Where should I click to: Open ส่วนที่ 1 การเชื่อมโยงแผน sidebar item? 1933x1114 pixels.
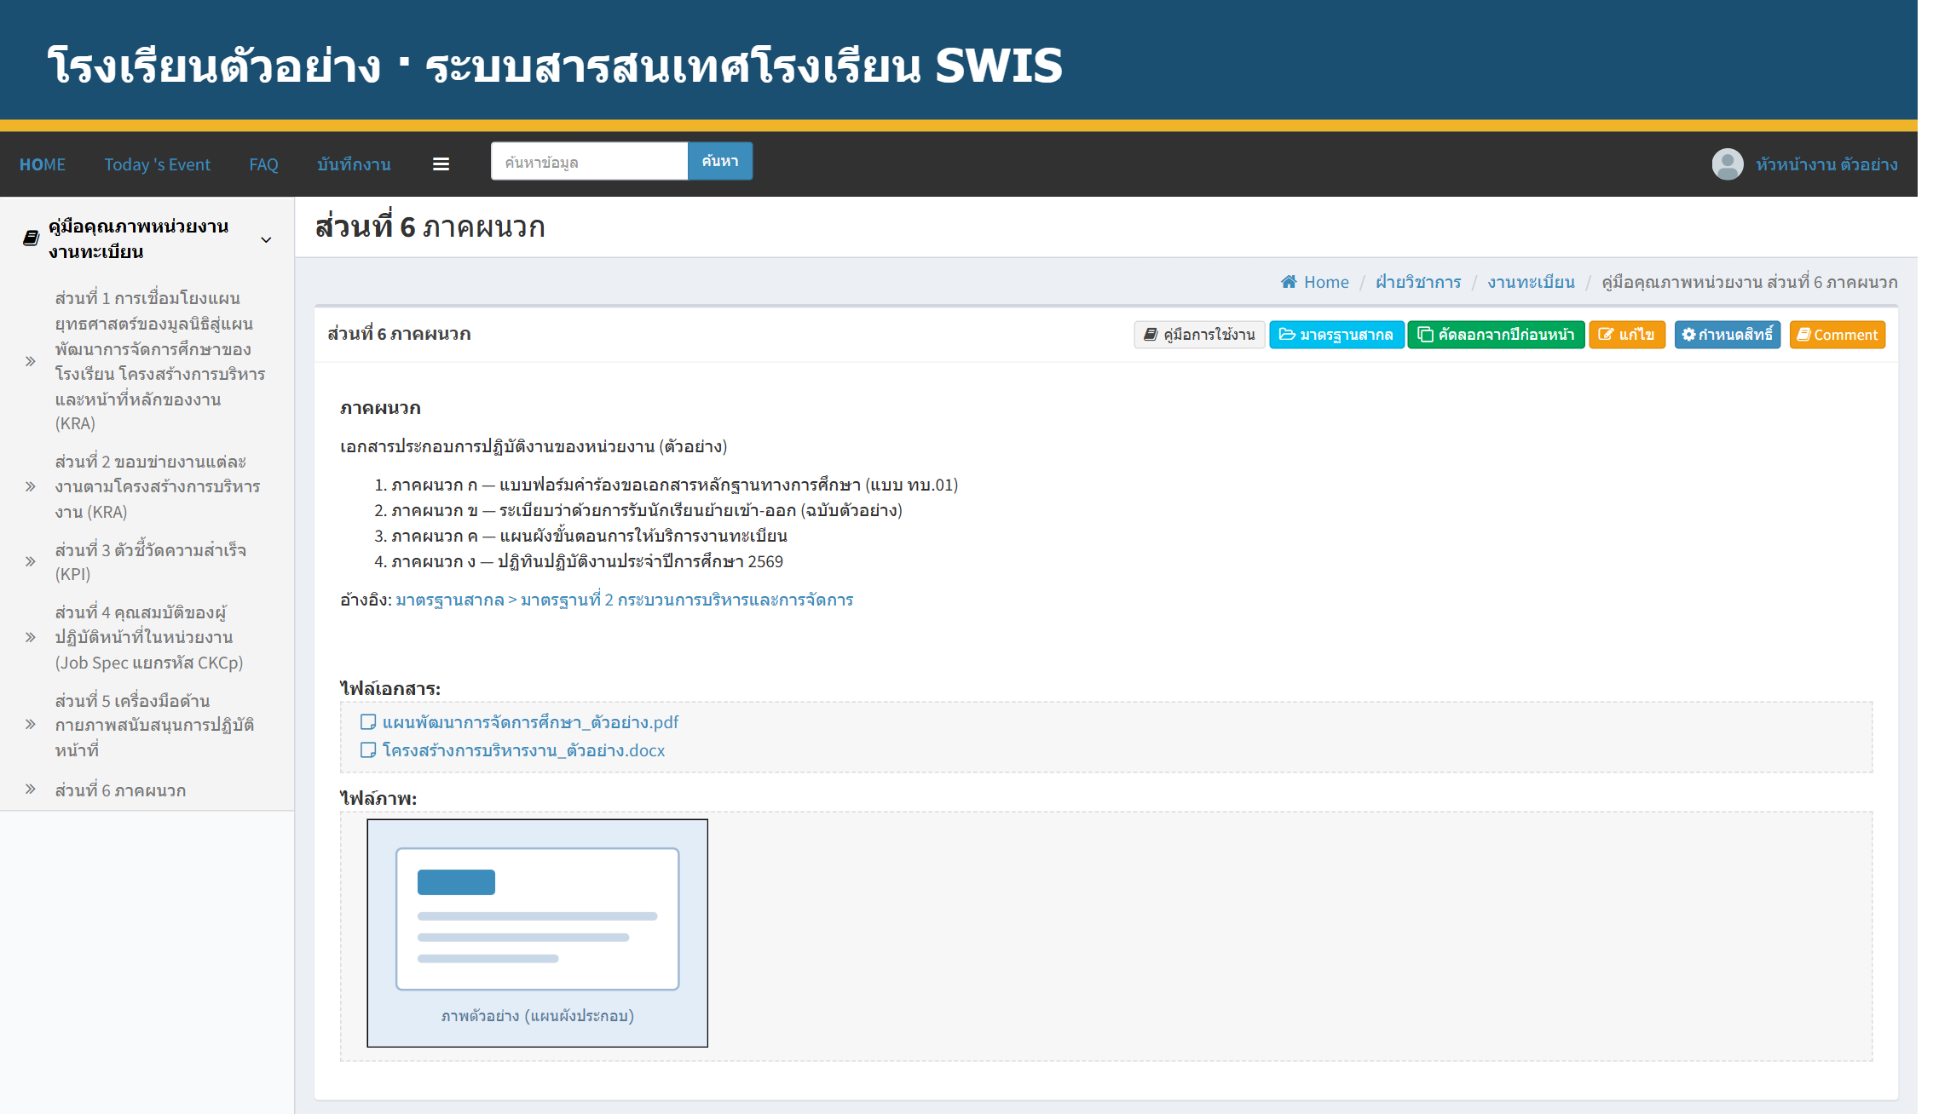(x=160, y=361)
